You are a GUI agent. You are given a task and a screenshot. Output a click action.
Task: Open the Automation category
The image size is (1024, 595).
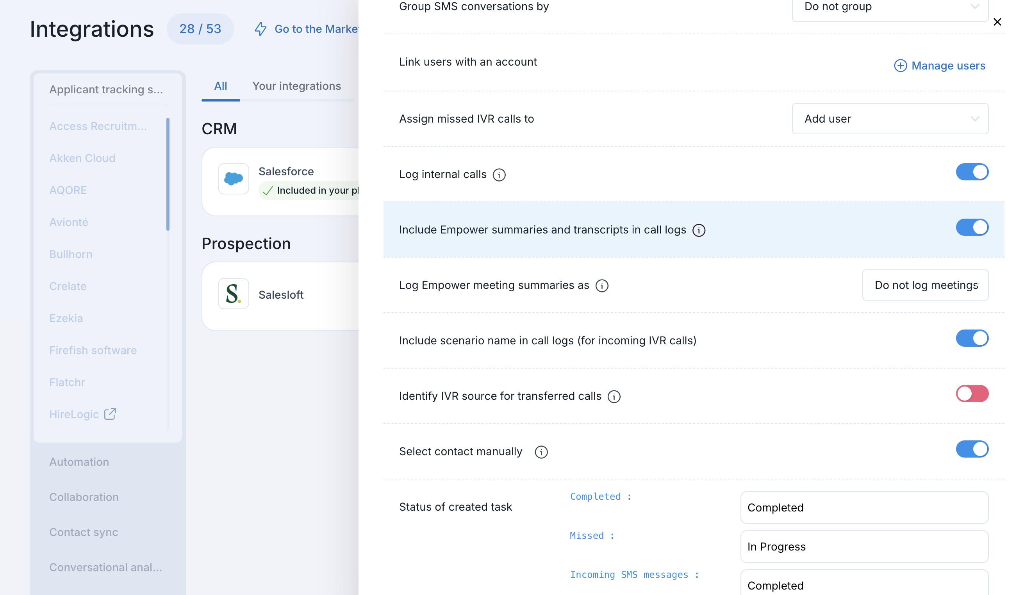[79, 462]
